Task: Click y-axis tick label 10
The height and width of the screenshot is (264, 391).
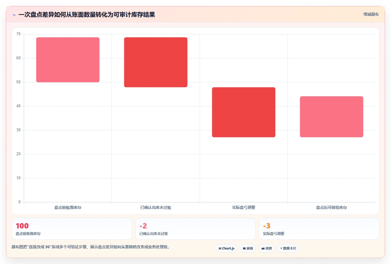Action: [18, 178]
